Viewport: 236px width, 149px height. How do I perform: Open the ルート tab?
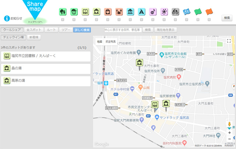[x=51, y=30]
